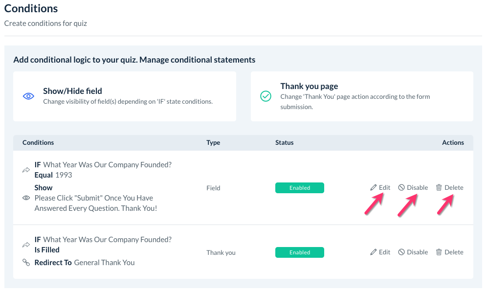Open the Thank you page condition card
Screen dimensions: 488x293
[361, 96]
